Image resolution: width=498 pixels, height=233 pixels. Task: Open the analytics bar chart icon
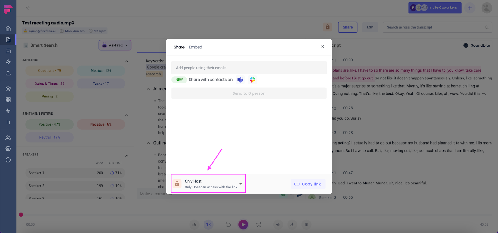click(8, 122)
